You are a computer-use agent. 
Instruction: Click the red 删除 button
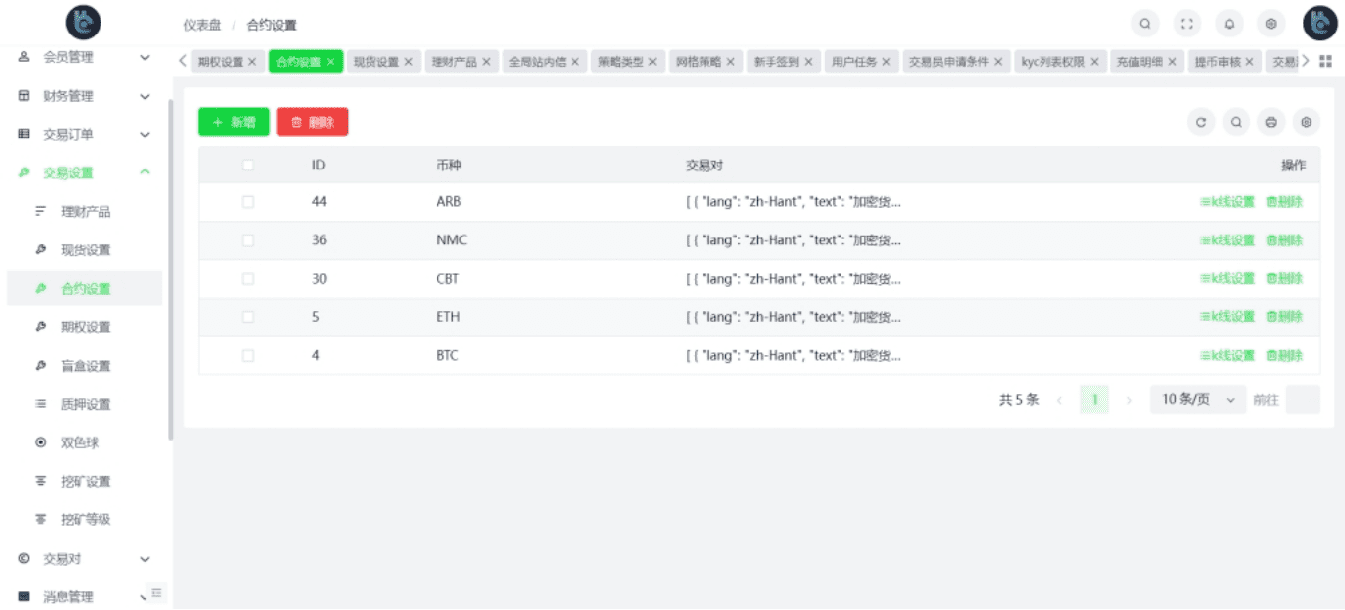coord(312,122)
